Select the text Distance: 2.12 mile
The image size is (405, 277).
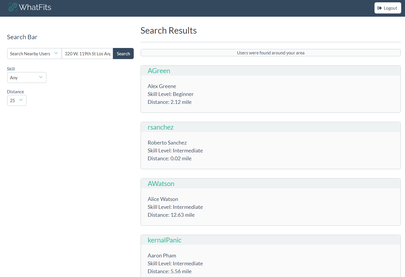170,102
